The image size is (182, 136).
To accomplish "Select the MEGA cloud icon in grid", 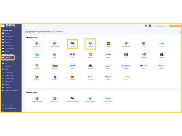I will pyautogui.click(x=108, y=44).
